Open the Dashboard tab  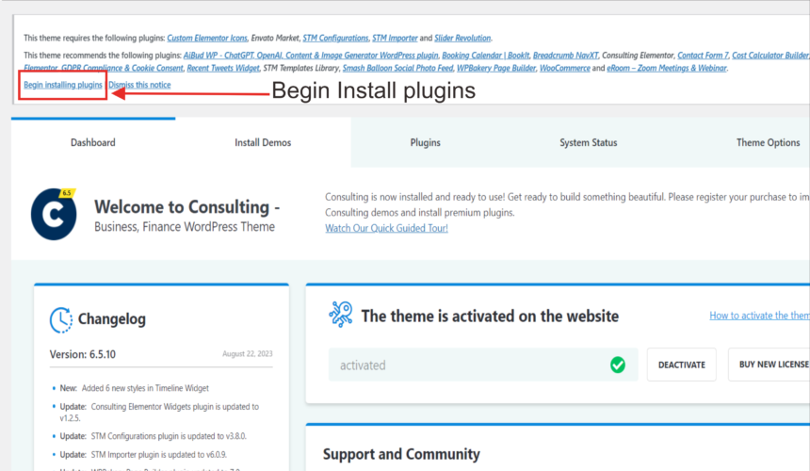[92, 142]
